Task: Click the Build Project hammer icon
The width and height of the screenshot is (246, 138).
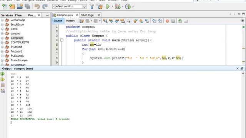Action: pyautogui.click(x=91, y=7)
